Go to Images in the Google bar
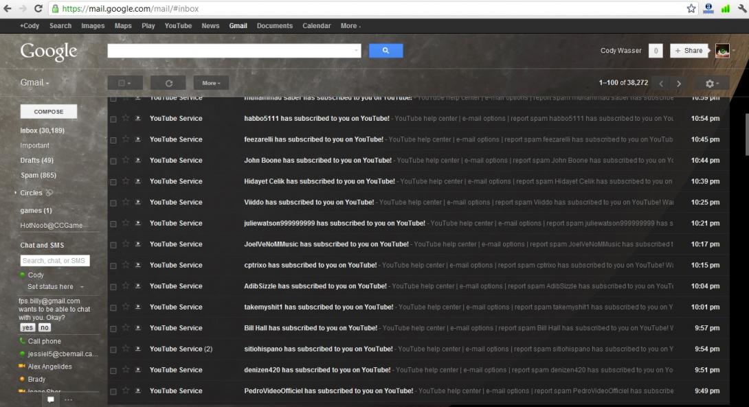749x407 pixels. click(x=93, y=26)
